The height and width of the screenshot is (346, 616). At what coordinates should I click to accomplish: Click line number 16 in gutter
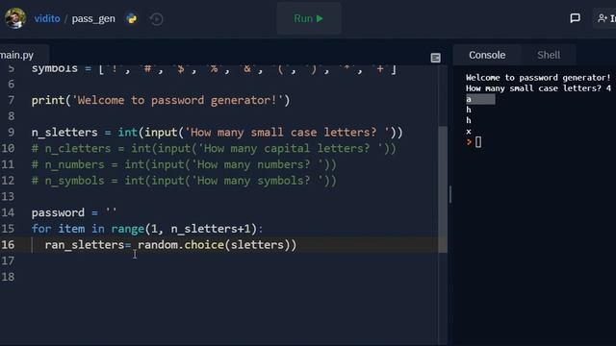click(8, 244)
